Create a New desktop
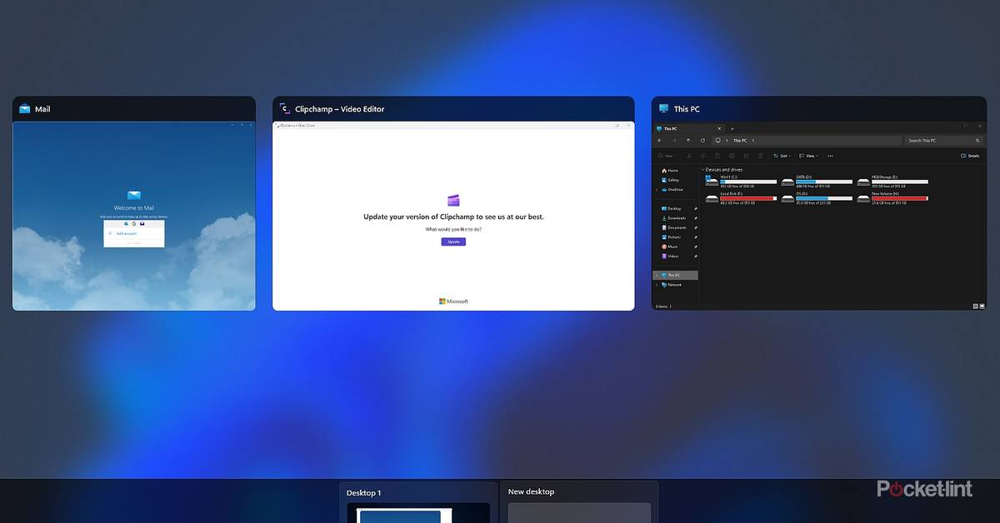Image resolution: width=1000 pixels, height=523 pixels. [578, 503]
